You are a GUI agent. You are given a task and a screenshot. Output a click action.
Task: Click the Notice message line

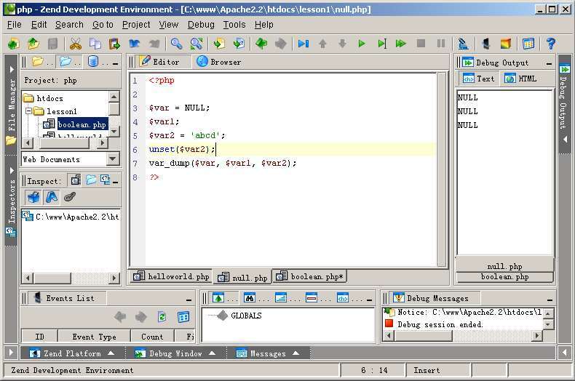(464, 313)
